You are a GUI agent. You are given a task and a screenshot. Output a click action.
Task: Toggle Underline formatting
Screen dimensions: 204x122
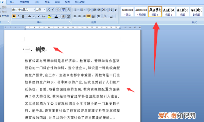point(23,16)
